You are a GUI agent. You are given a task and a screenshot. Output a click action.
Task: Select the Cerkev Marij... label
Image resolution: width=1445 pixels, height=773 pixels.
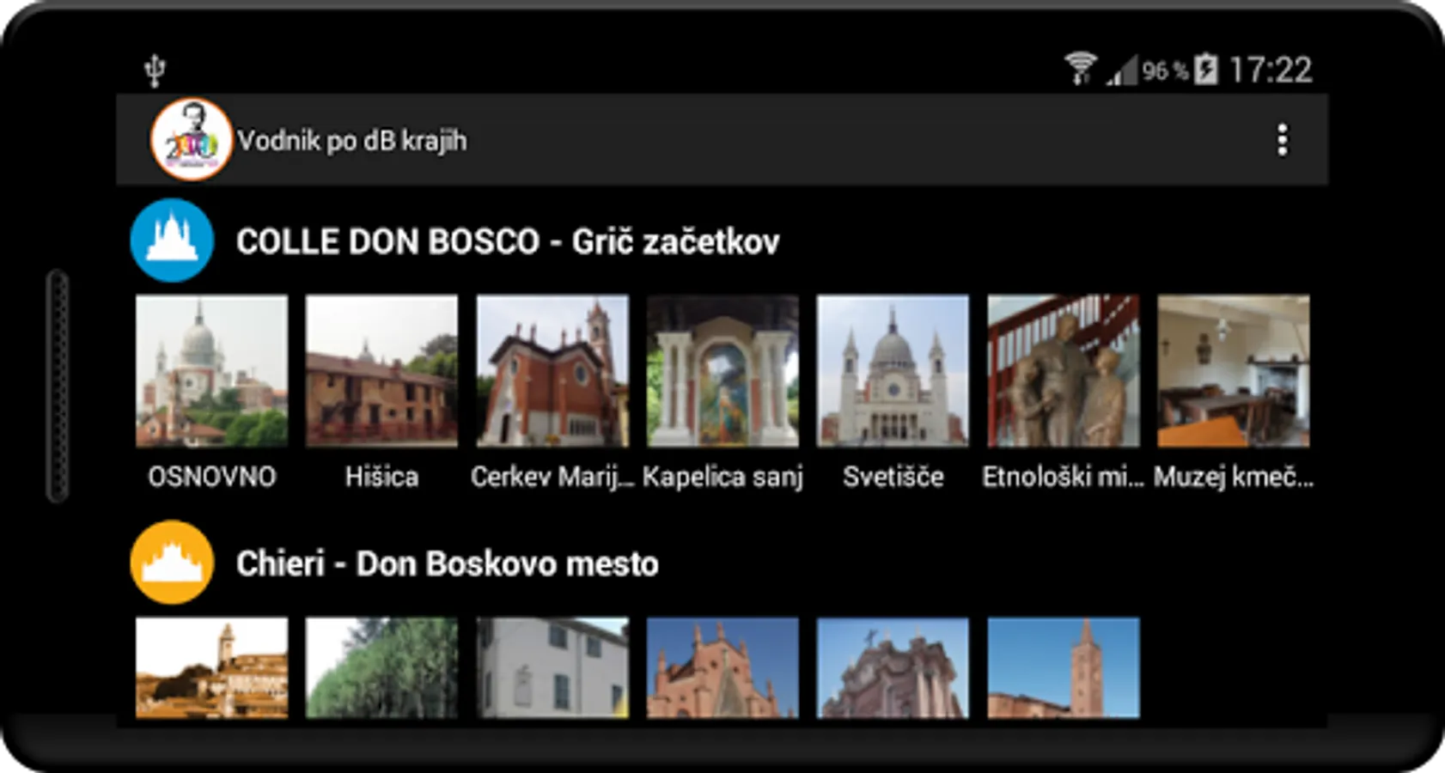[552, 477]
